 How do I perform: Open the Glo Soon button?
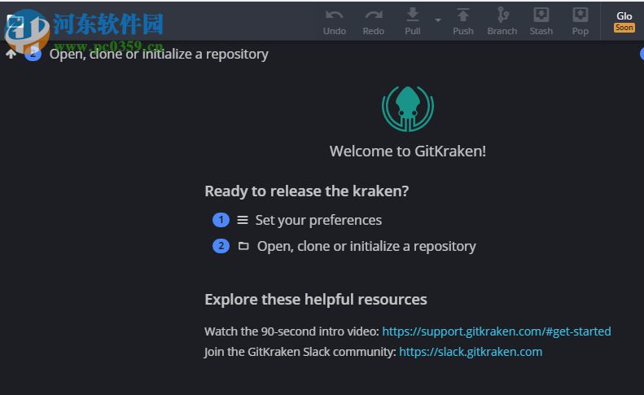click(x=624, y=22)
